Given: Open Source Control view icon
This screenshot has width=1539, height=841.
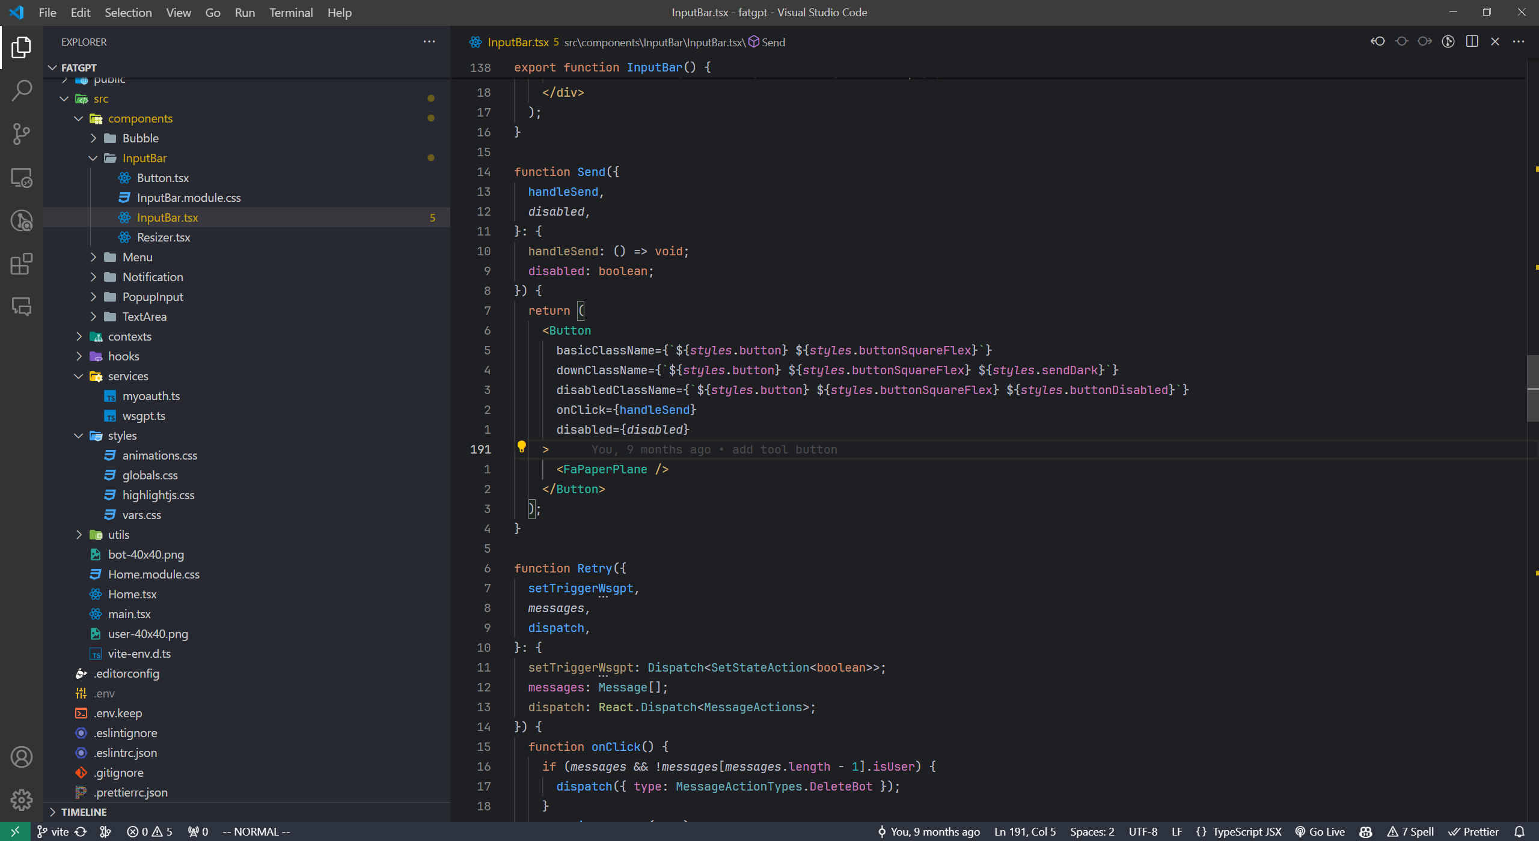Looking at the screenshot, I should [22, 134].
